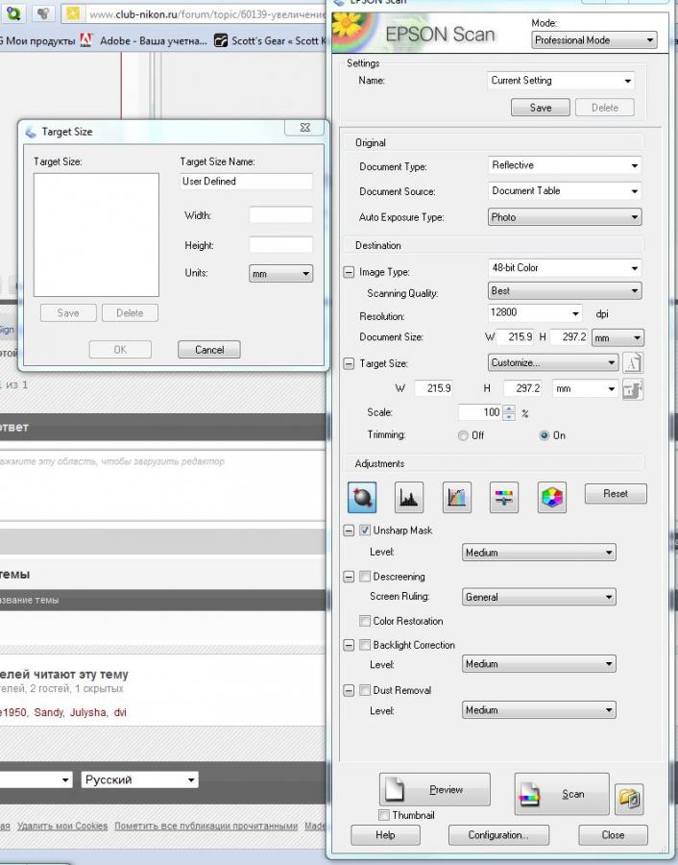Enable Color Restoration checkbox
Image resolution: width=678 pixels, height=865 pixels.
pos(364,621)
